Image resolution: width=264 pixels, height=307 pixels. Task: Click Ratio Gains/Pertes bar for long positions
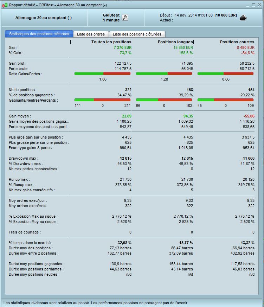pos(164,73)
